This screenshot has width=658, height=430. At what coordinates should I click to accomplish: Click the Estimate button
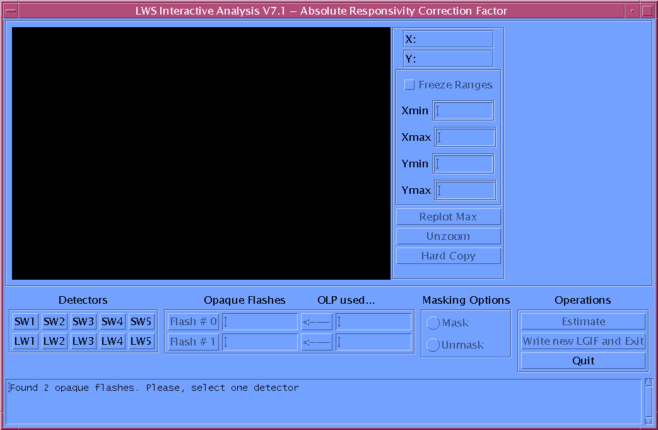[583, 321]
